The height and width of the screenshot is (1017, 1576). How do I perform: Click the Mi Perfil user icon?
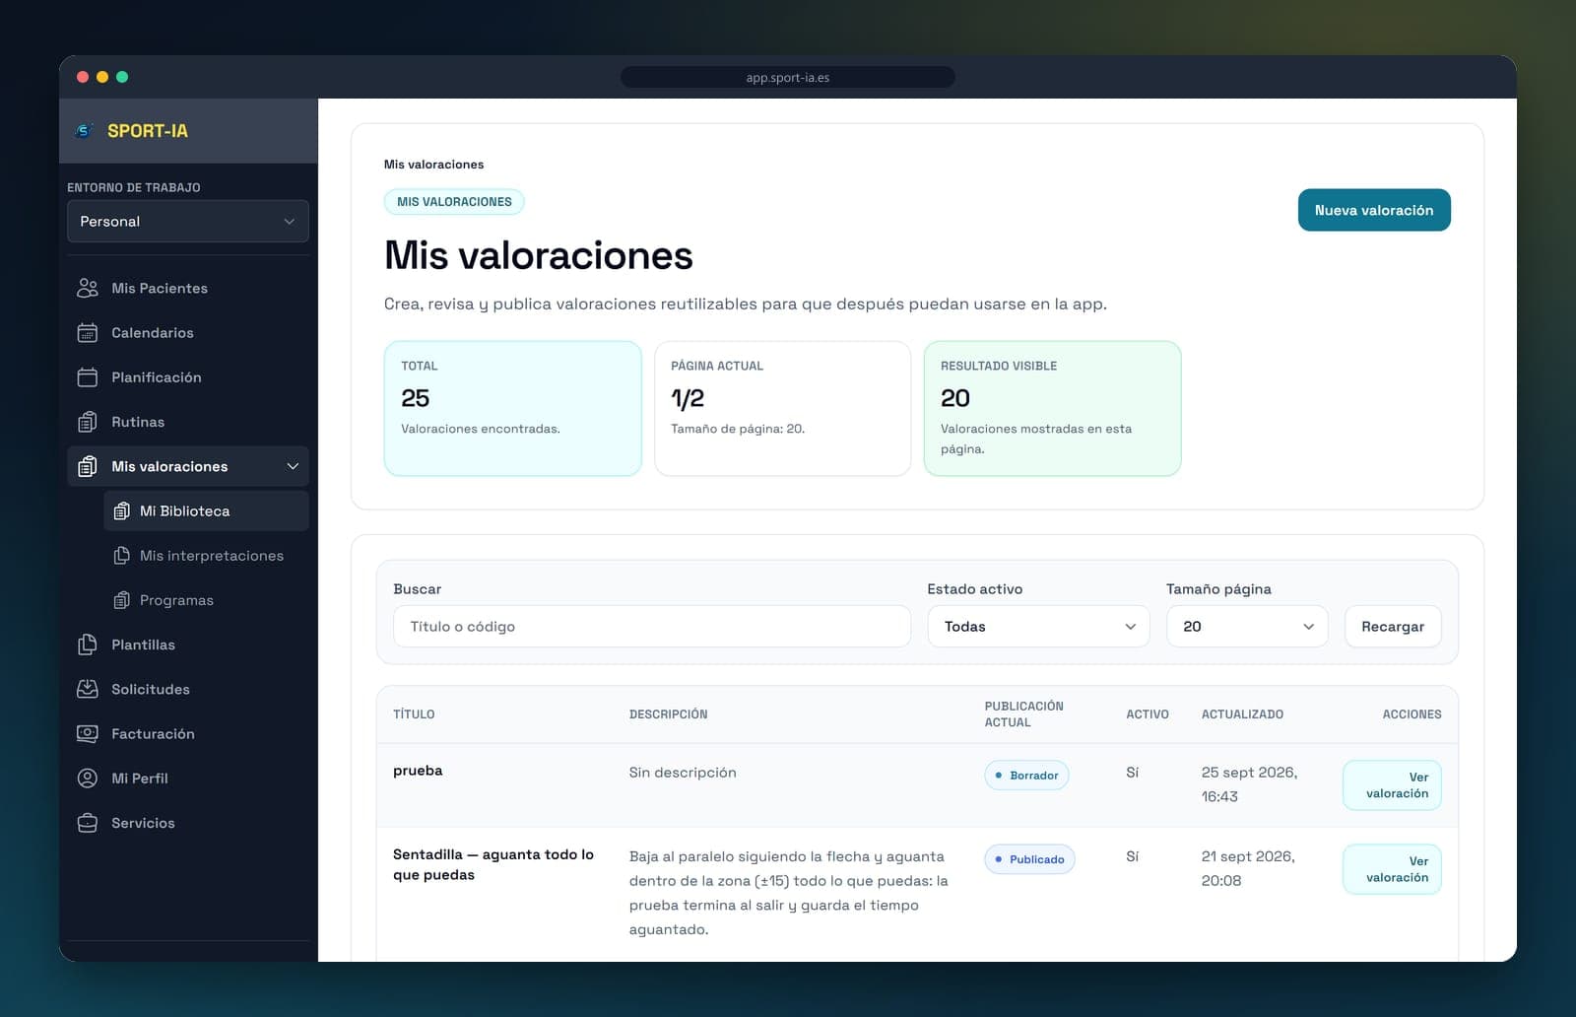(88, 779)
